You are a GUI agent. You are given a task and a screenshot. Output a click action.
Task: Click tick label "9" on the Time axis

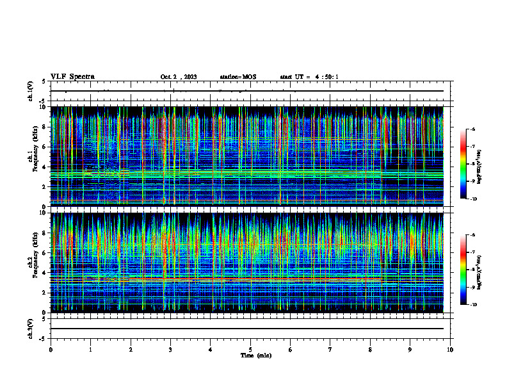pos(410,350)
